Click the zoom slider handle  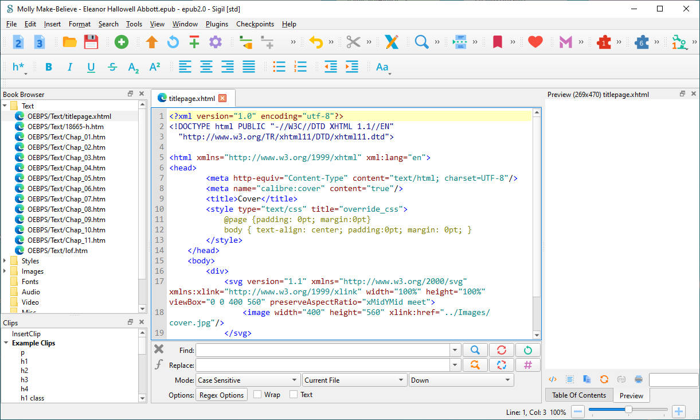pos(628,410)
